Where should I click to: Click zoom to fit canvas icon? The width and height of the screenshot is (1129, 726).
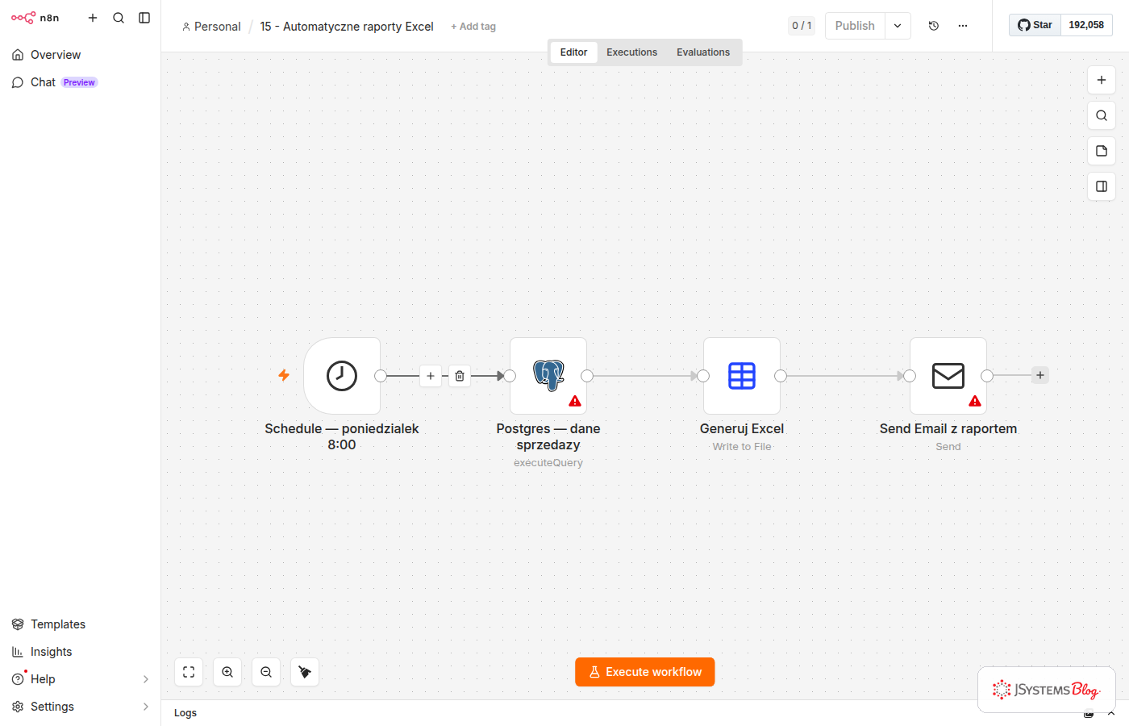(x=189, y=672)
